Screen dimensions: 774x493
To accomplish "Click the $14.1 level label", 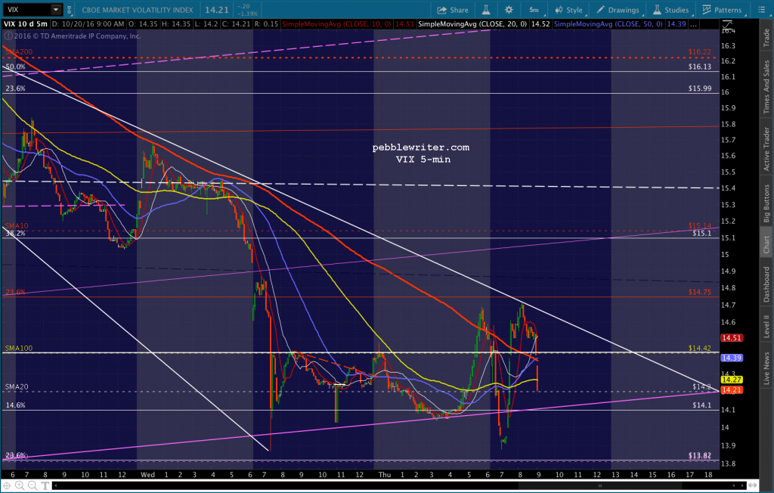I will (x=702, y=405).
